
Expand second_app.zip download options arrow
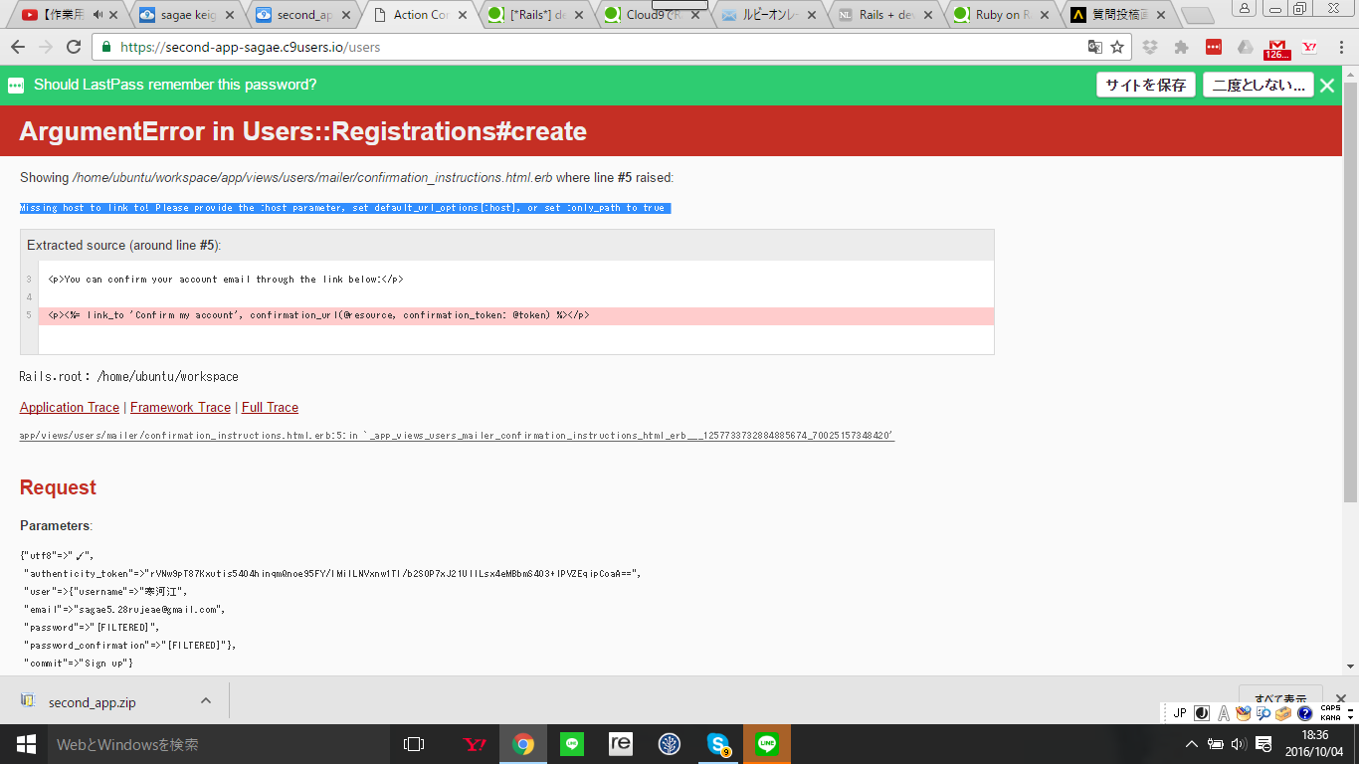pos(206,701)
